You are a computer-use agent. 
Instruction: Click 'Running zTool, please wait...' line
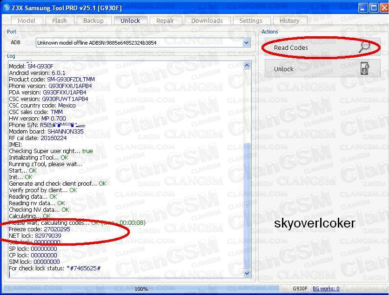tap(46, 164)
